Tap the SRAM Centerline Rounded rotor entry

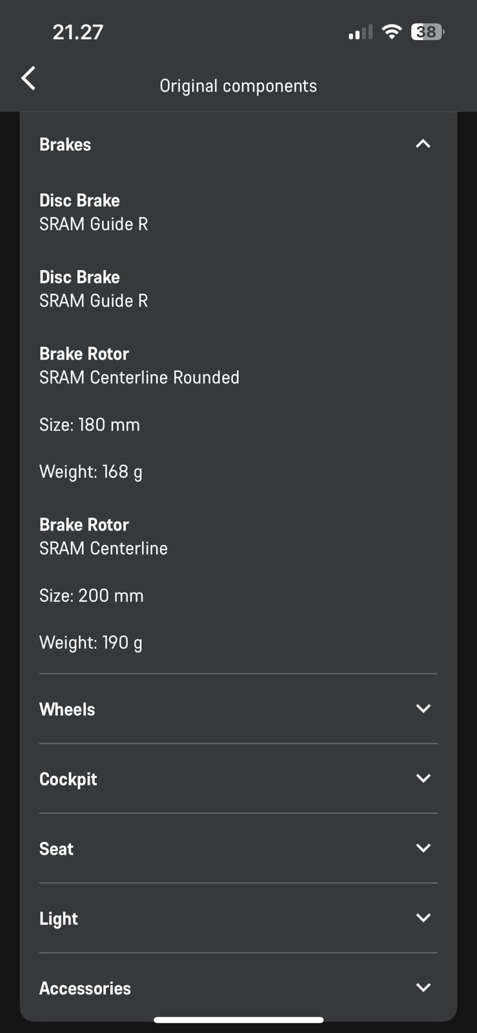[139, 366]
